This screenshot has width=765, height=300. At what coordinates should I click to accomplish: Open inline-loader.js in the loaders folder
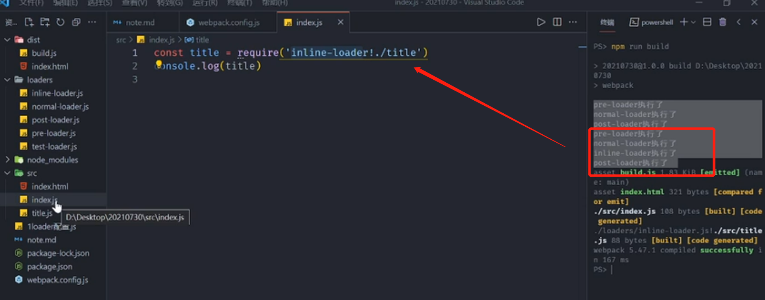click(x=57, y=93)
